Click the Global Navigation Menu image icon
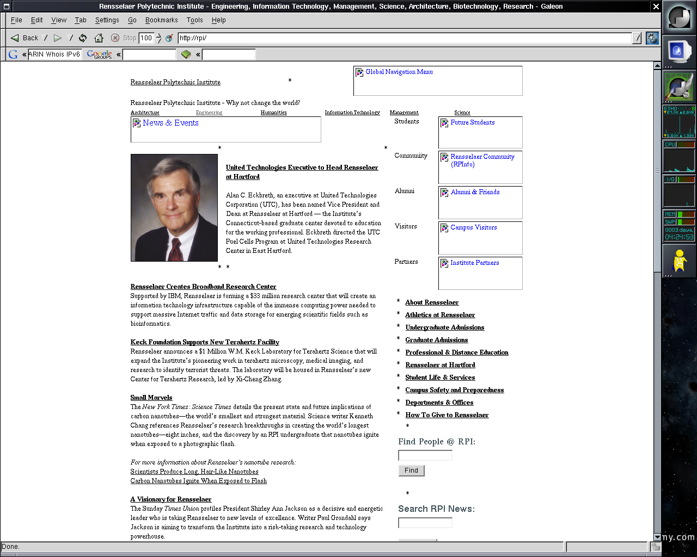The height and width of the screenshot is (557, 697). pyautogui.click(x=359, y=72)
